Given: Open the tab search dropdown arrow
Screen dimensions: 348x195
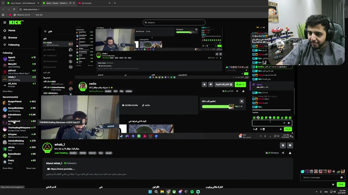Looking at the screenshot, I should pyautogui.click(x=3, y=3).
